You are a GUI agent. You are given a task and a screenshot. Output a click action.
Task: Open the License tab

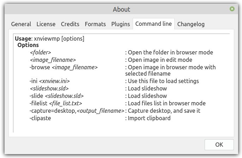pyautogui.click(x=46, y=24)
